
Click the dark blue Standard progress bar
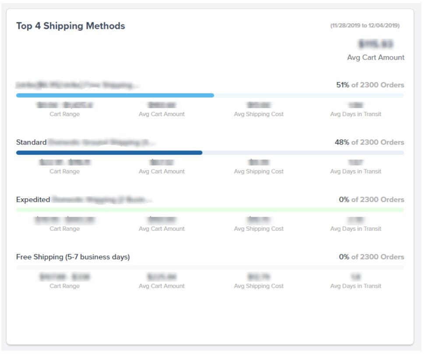pos(109,152)
